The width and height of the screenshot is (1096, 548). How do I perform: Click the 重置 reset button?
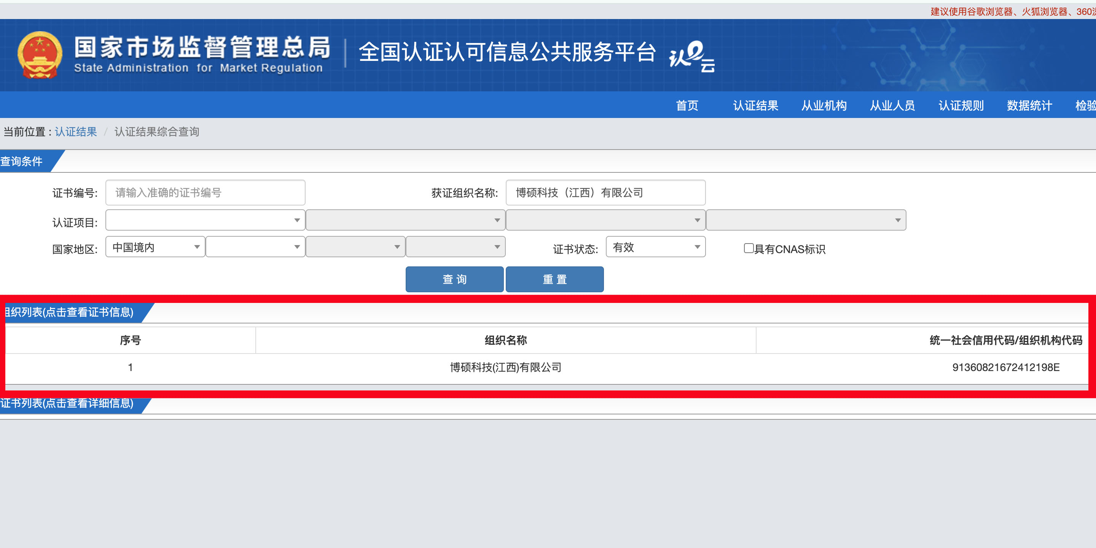coord(554,279)
